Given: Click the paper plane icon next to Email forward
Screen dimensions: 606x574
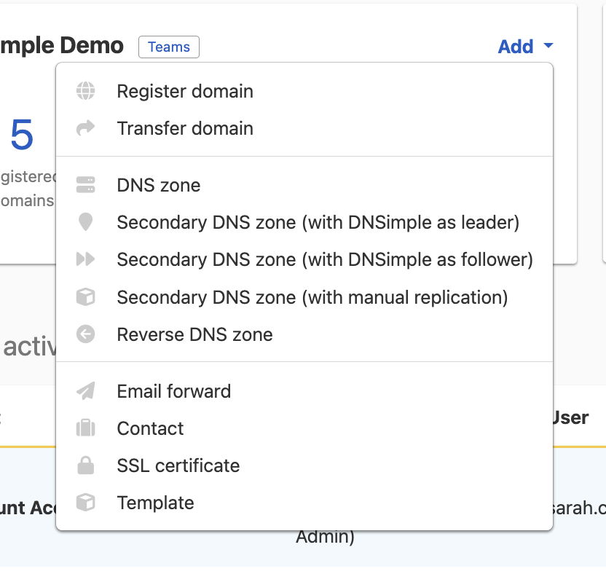Looking at the screenshot, I should [87, 390].
